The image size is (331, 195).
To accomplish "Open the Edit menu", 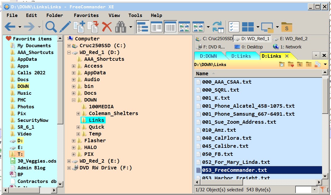I will point(31,15).
